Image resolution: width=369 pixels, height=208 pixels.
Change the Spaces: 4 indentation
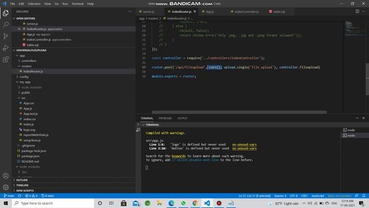pyautogui.click(x=280, y=196)
